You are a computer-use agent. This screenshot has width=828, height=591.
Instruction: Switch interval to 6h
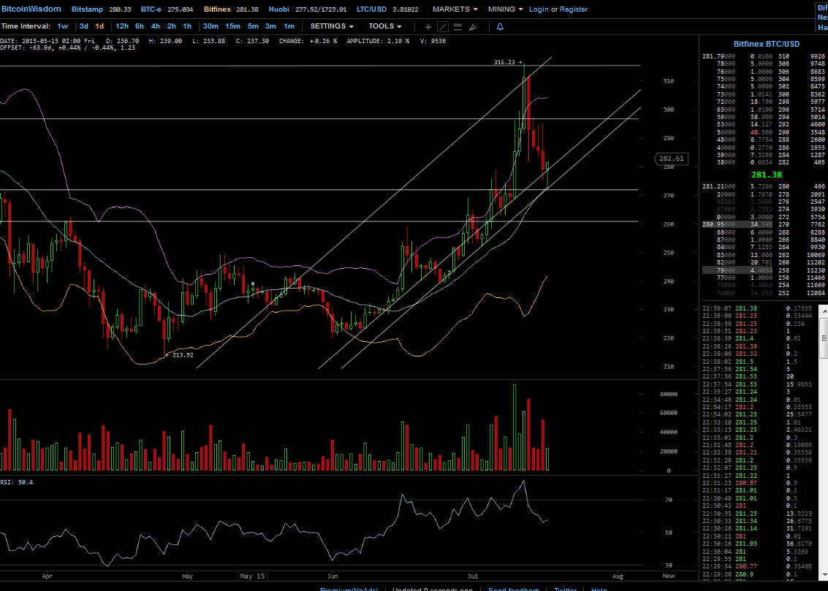coord(140,26)
